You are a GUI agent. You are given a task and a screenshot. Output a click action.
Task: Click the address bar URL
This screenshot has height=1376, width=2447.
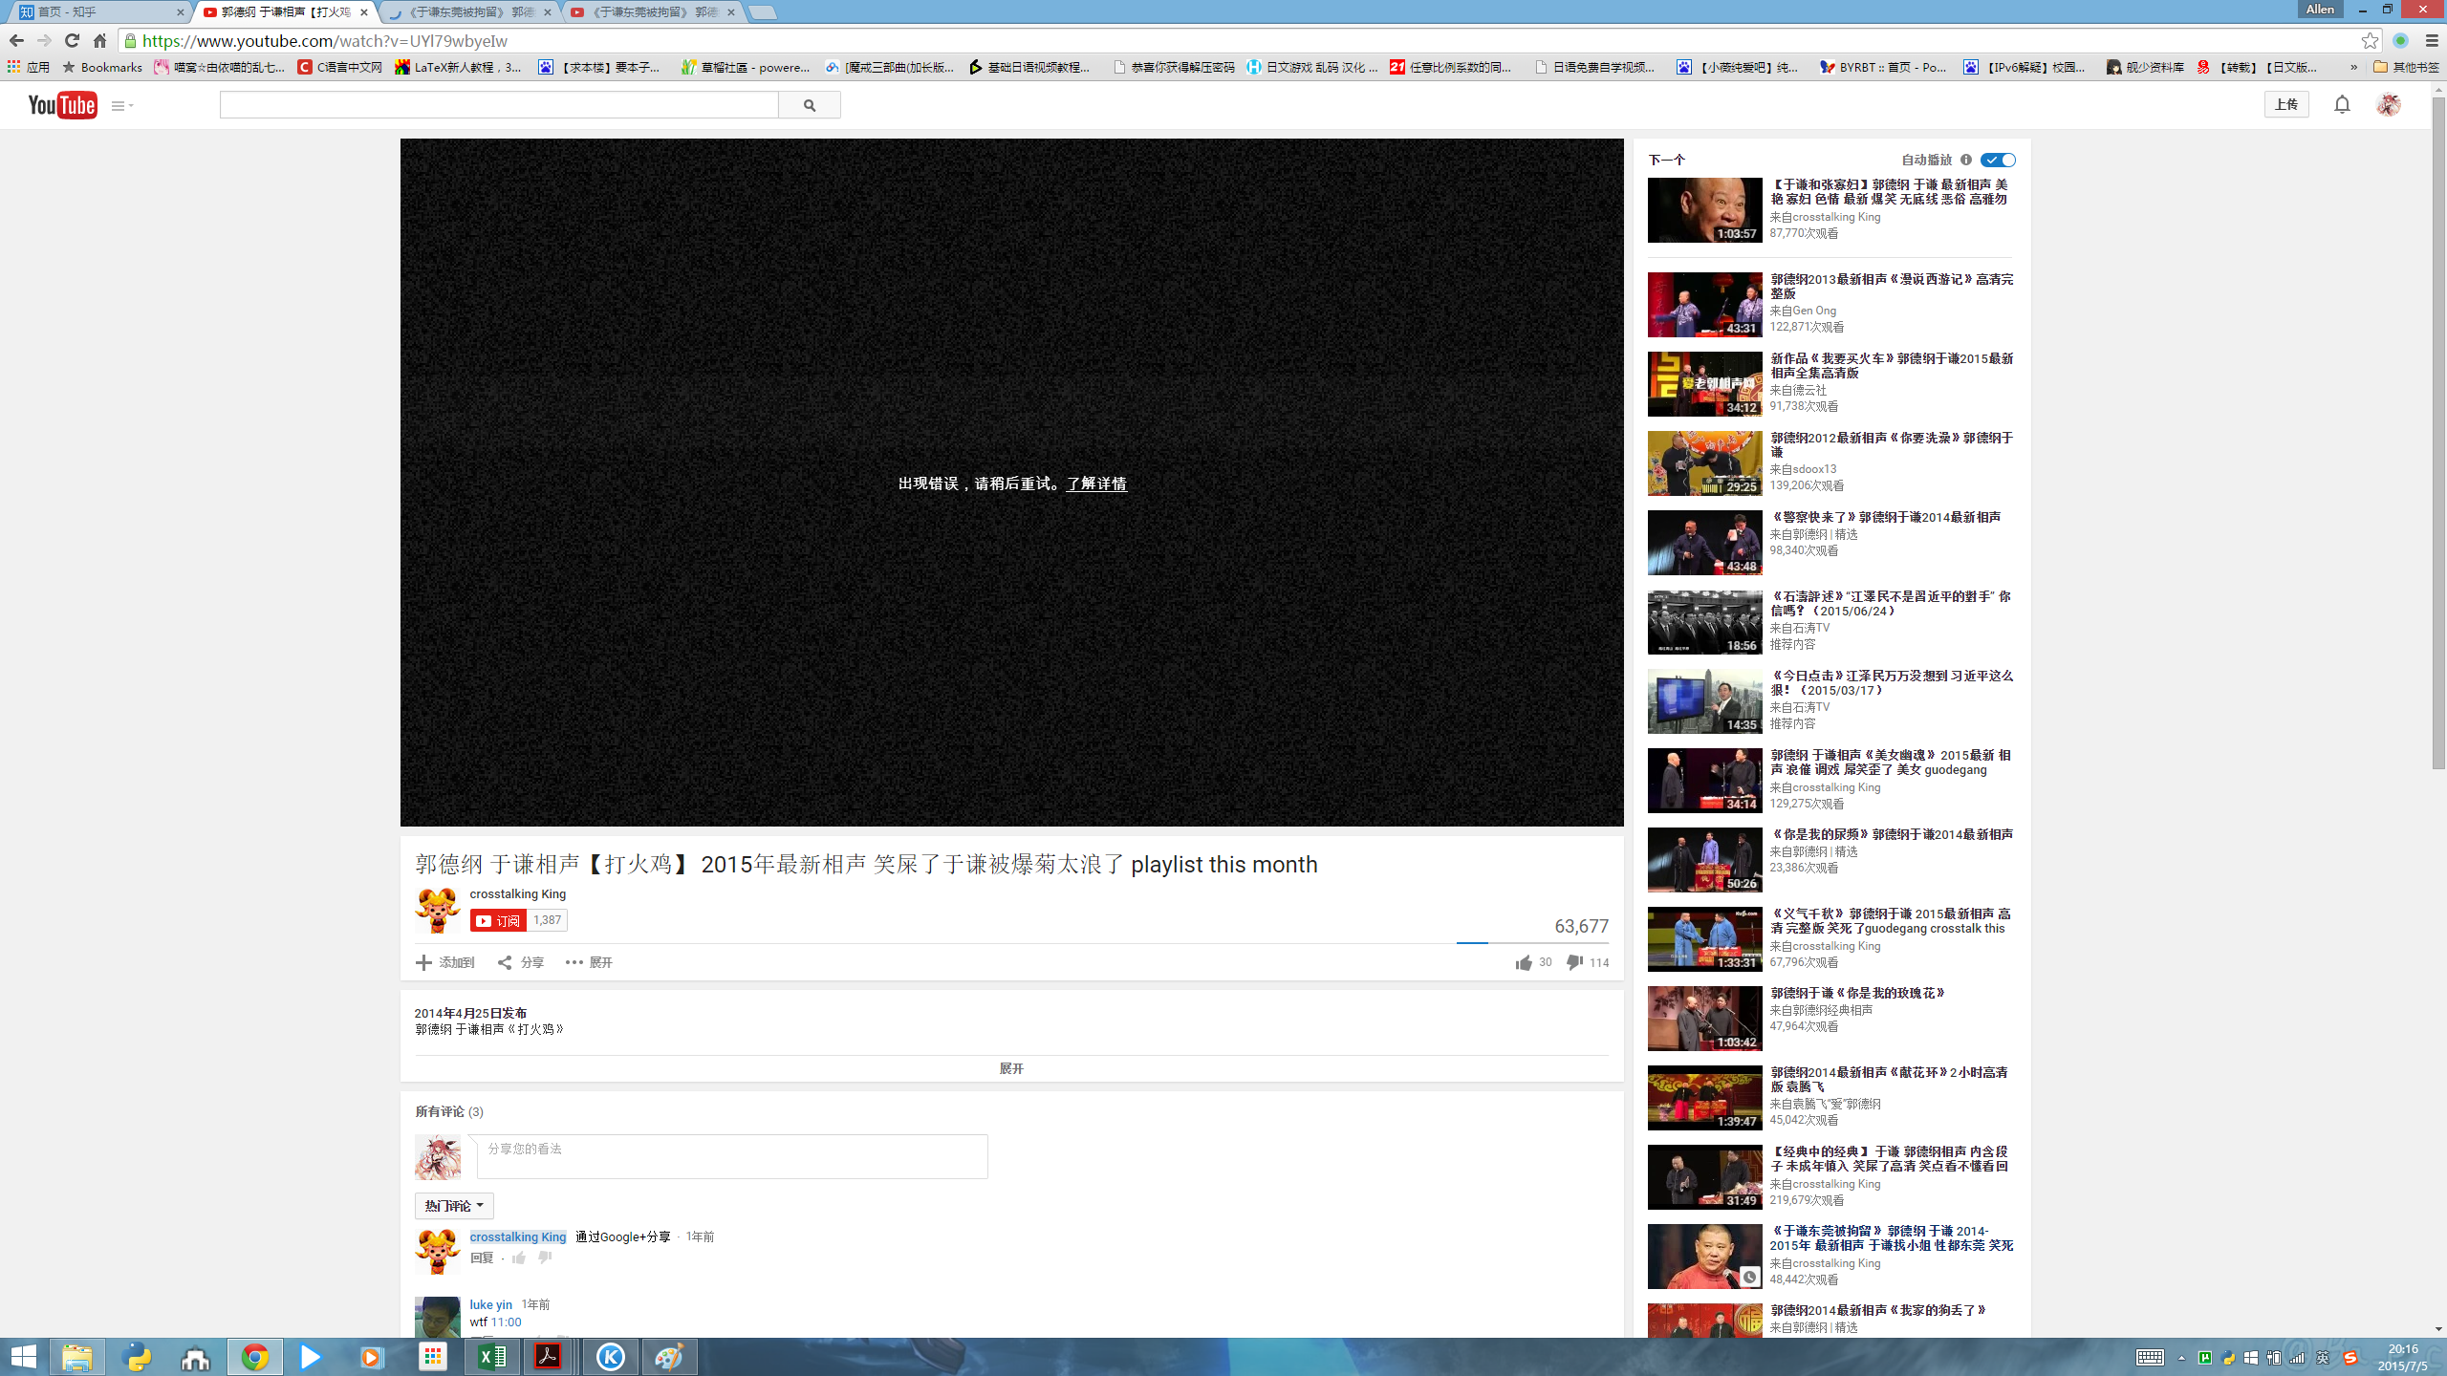[x=325, y=41]
